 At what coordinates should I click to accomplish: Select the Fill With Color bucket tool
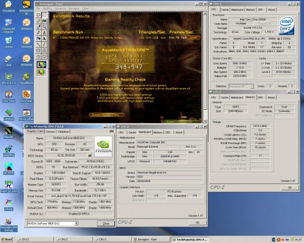(x=44, y=21)
